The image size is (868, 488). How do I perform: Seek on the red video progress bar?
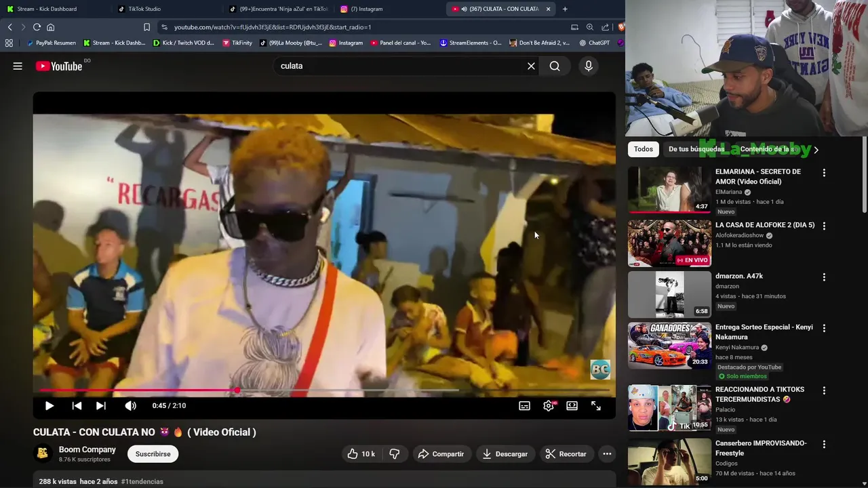(x=324, y=390)
